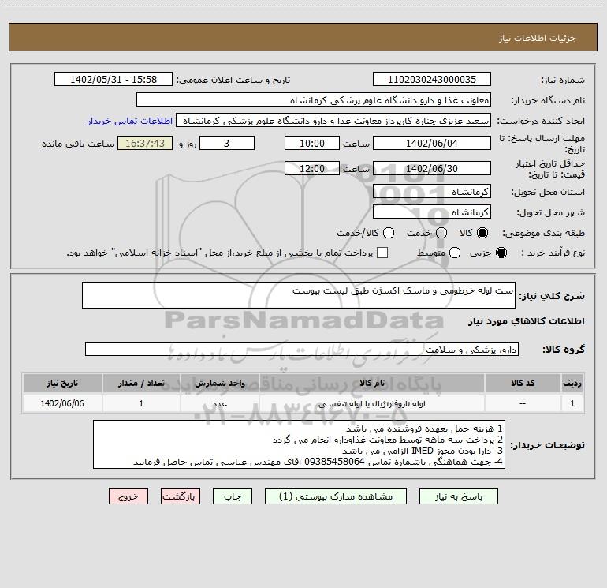Click the چاپ print button
Screen dimensions: 607x588
pyautogui.click(x=233, y=496)
